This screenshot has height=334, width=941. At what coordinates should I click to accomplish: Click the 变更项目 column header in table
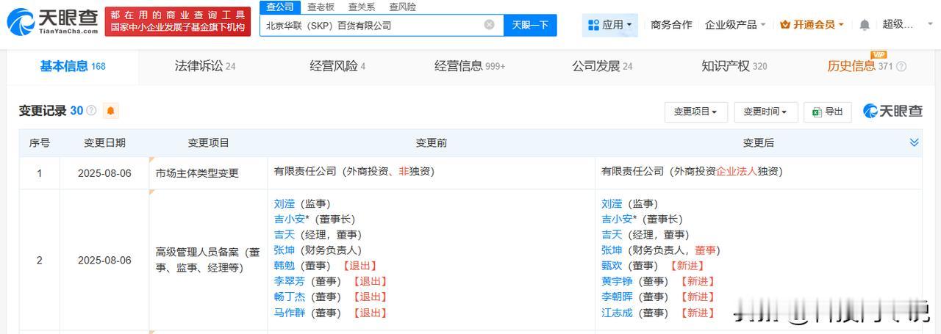point(208,143)
